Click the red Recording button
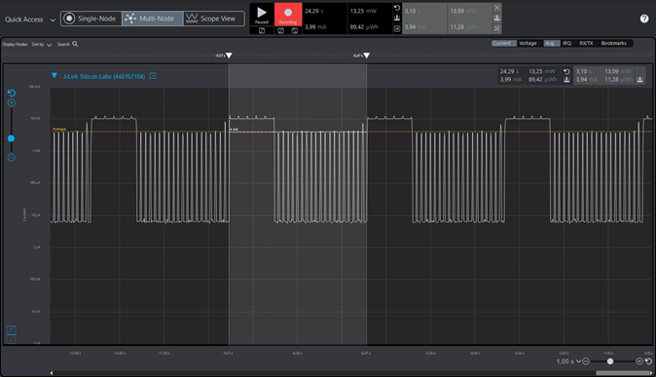The image size is (656, 377). coord(288,15)
